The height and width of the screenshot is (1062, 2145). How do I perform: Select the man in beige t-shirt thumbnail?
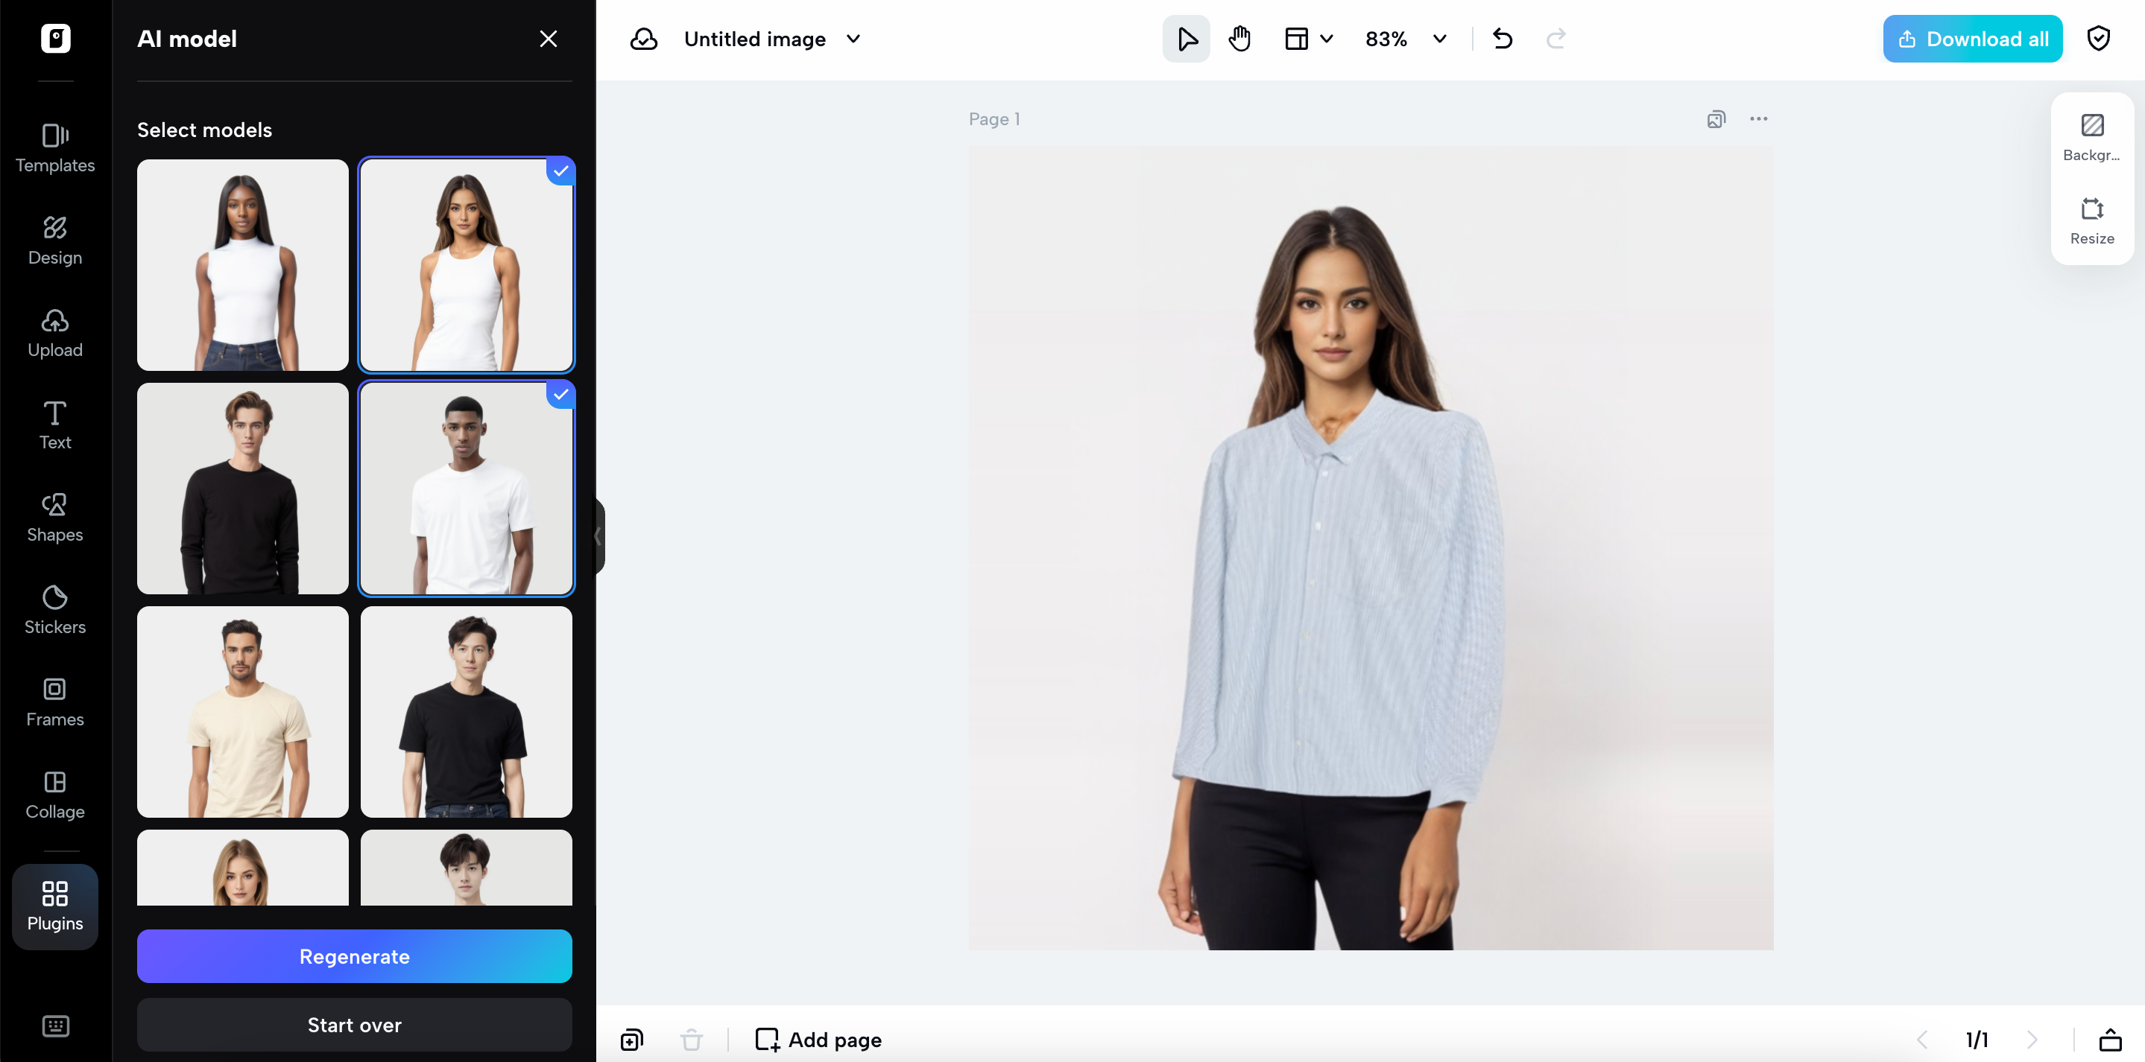(x=242, y=712)
